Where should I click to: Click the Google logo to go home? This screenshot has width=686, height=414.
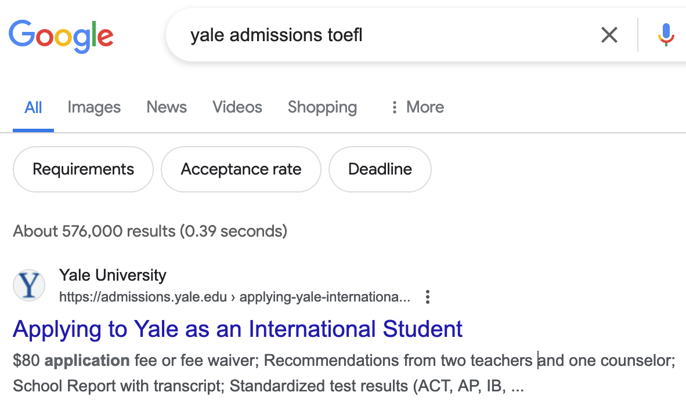(61, 35)
